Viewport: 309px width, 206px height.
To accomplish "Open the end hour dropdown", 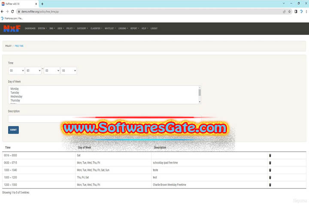I will 52,70.
